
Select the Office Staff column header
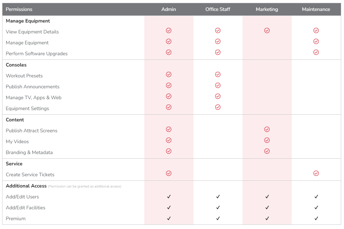(218, 9)
